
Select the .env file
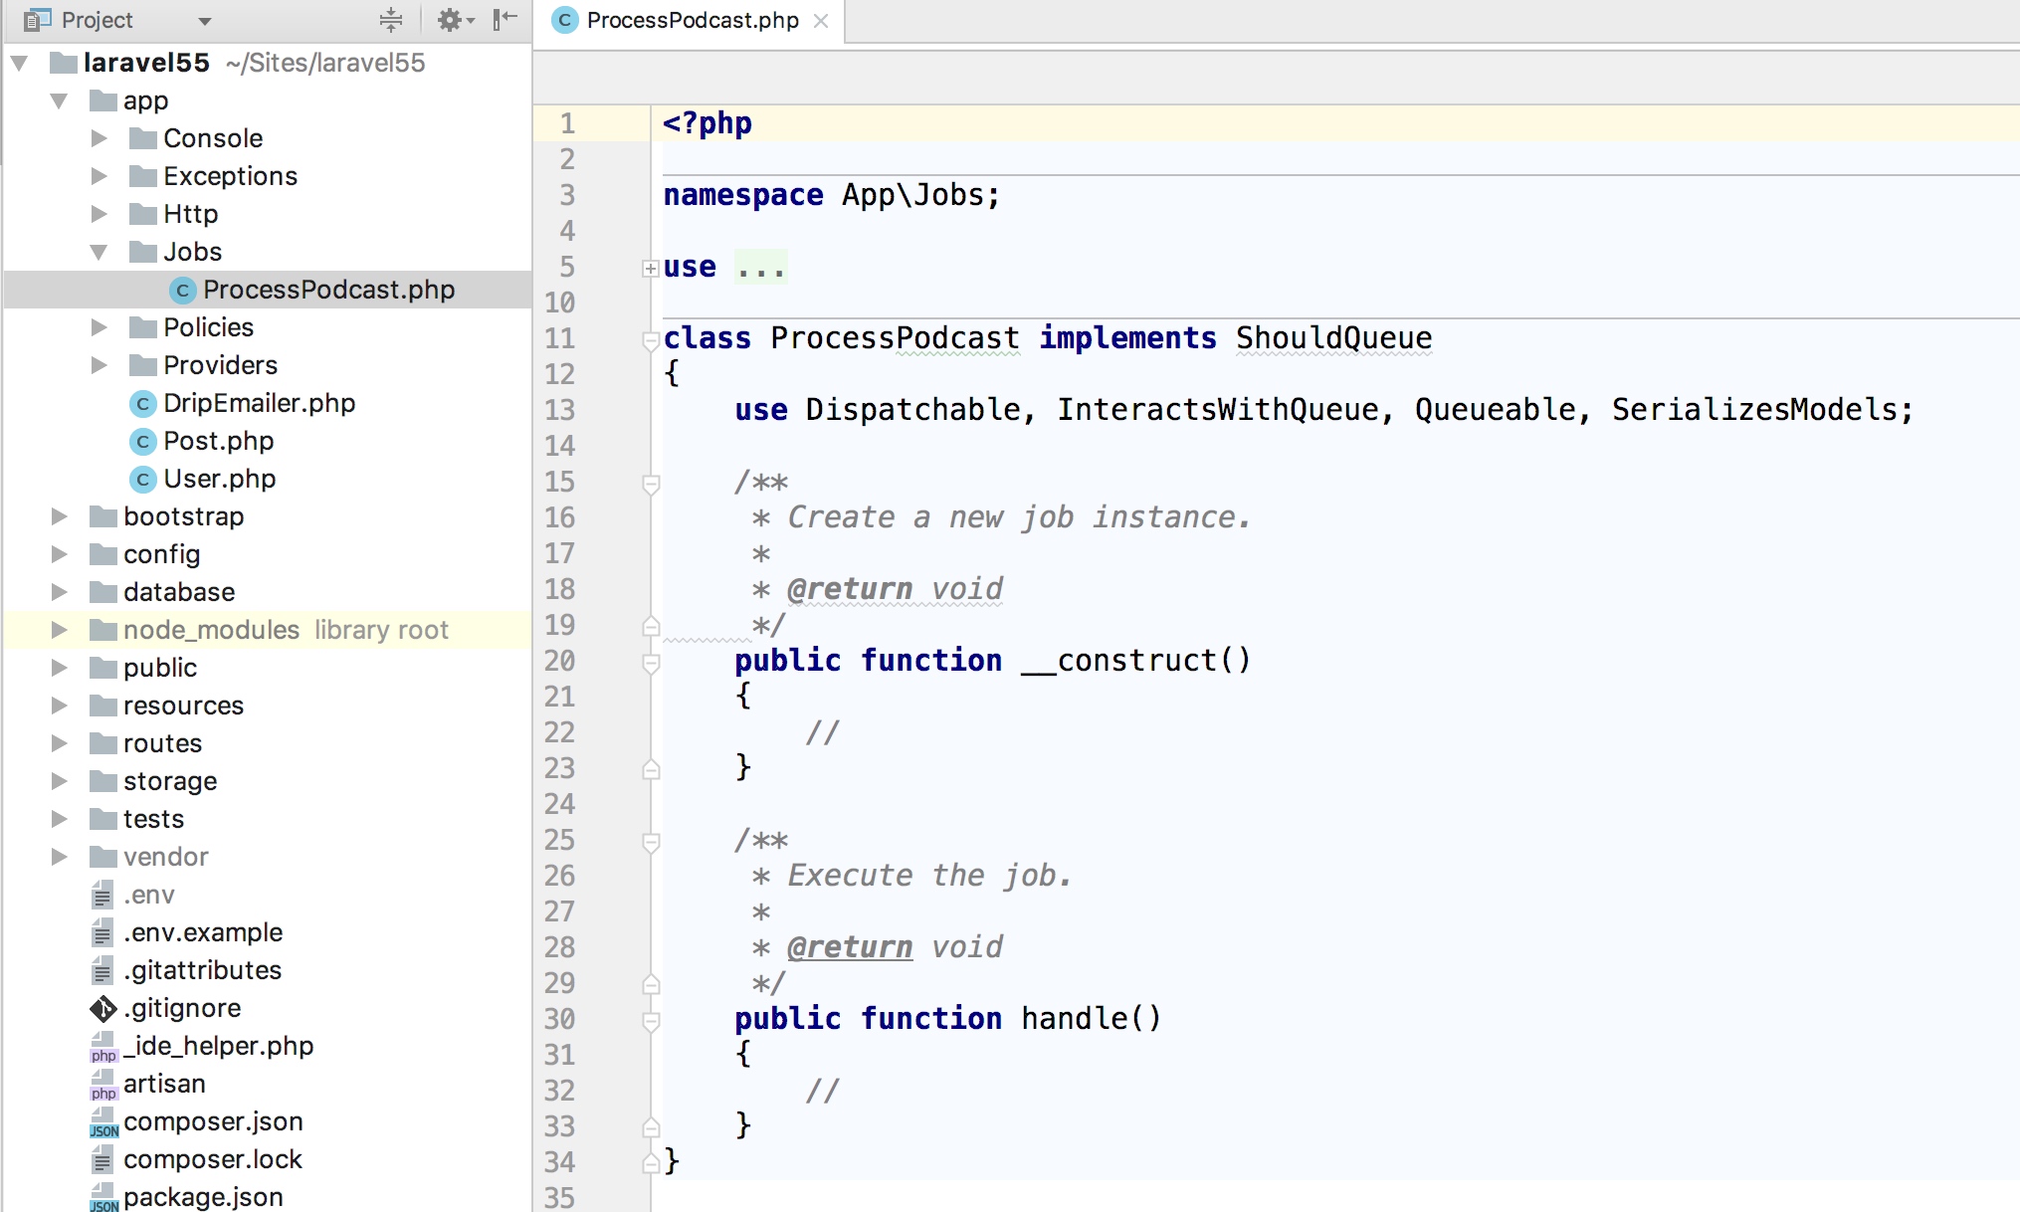point(148,895)
